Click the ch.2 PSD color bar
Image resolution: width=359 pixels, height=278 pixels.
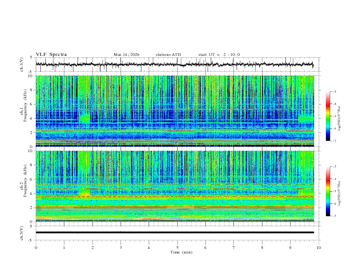(328, 191)
